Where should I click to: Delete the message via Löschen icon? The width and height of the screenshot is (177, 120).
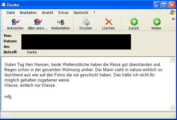tap(109, 22)
